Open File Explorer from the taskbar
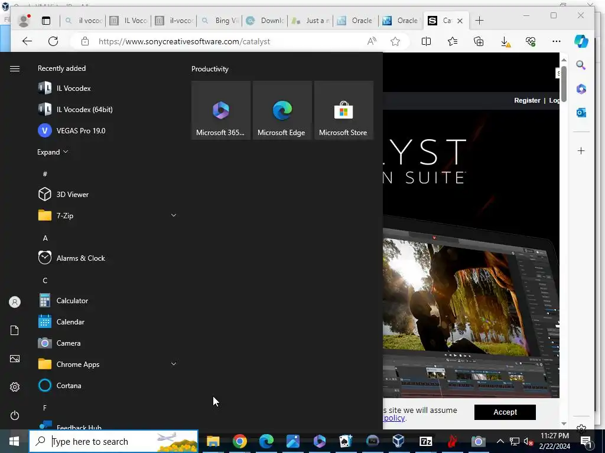This screenshot has height=453, width=605. pyautogui.click(x=213, y=441)
